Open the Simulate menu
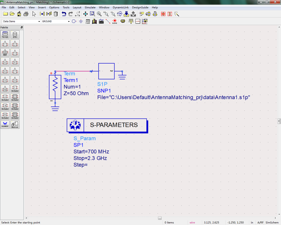The image size is (281, 225). pyautogui.click(x=90, y=7)
